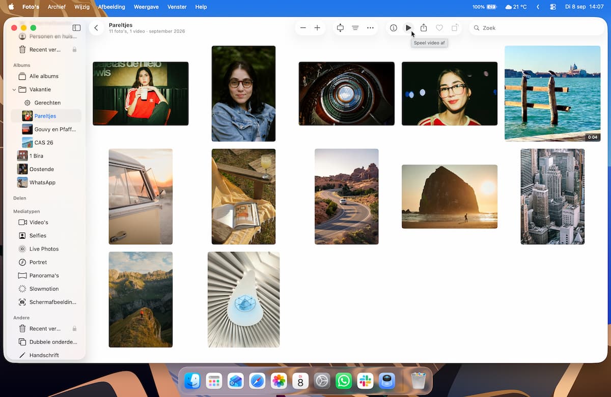
Task: Zoom out with the minus button
Action: 303,28
